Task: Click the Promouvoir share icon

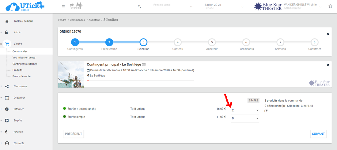Action: click(x=7, y=86)
